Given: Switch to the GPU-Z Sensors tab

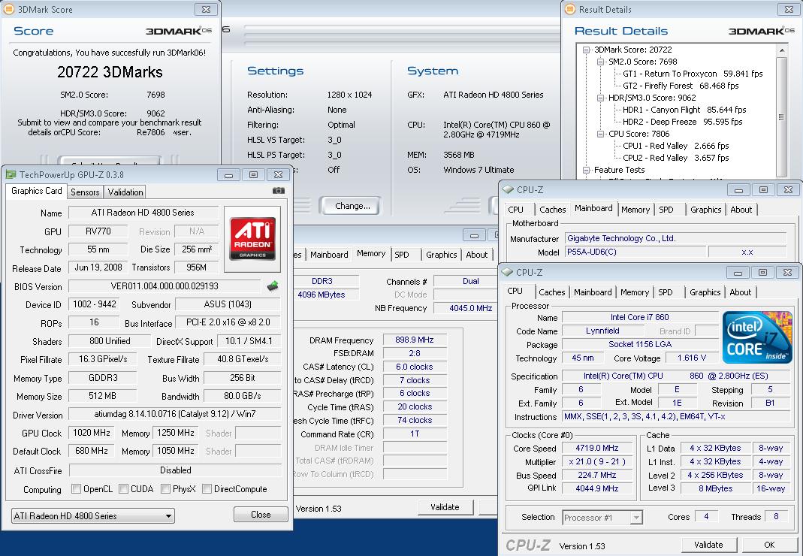Looking at the screenshot, I should [x=85, y=192].
